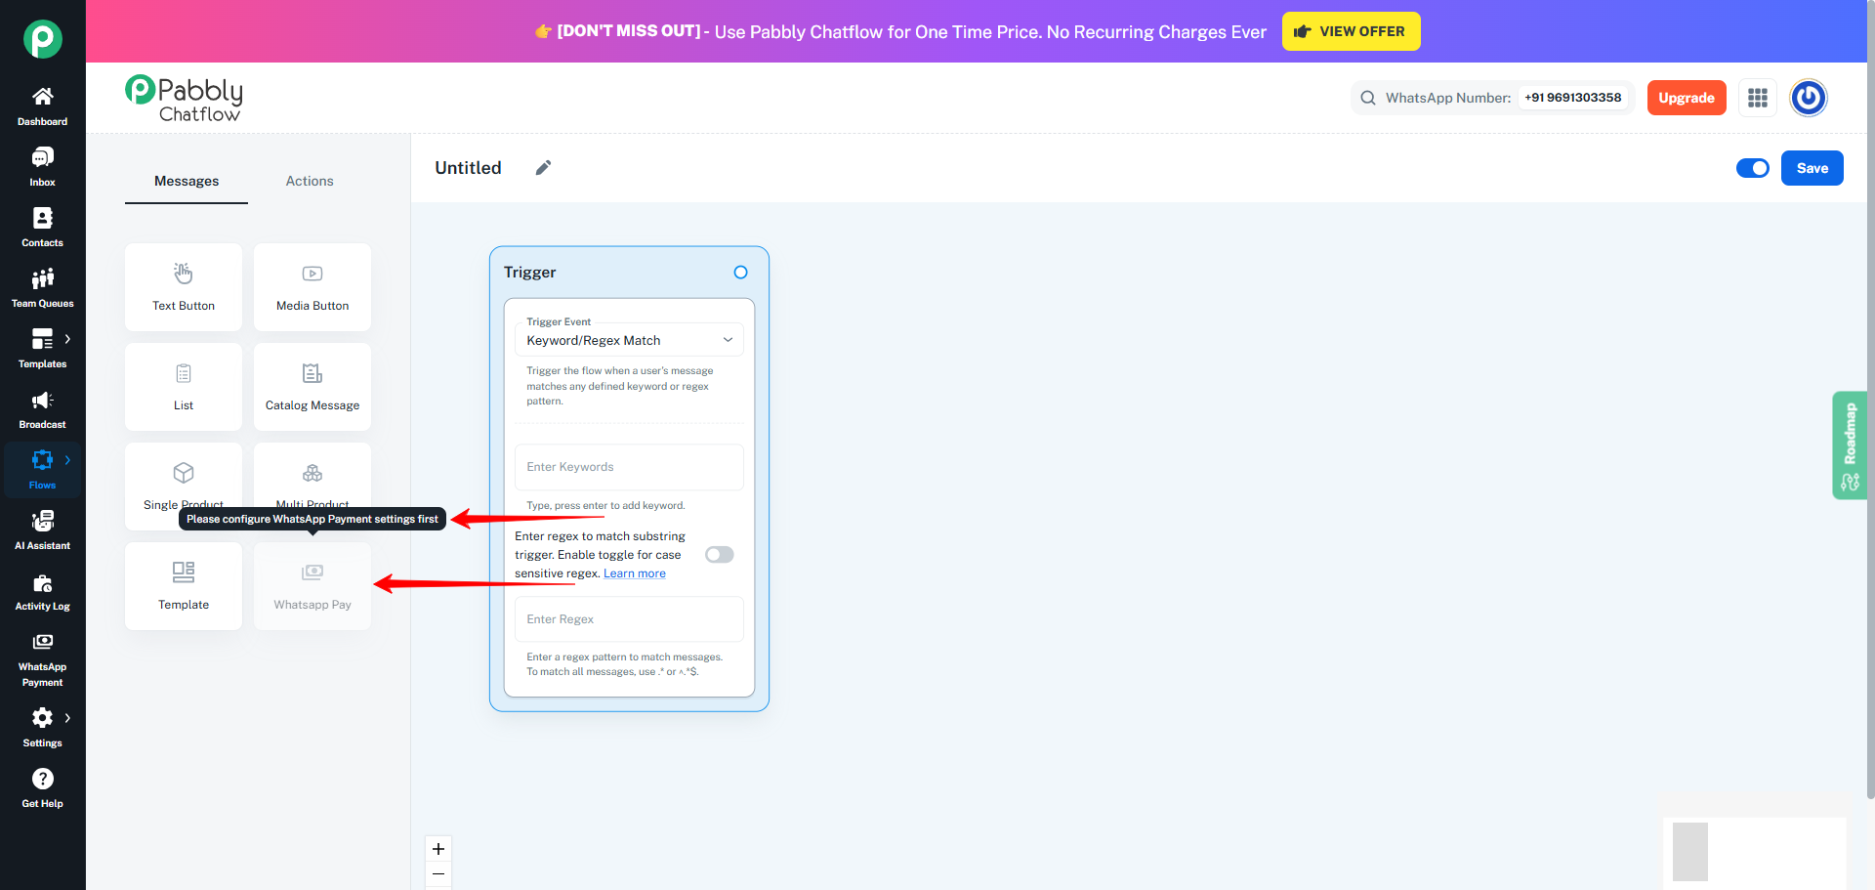The width and height of the screenshot is (1875, 890).
Task: Zoom in on the canvas with plus
Action: point(438,849)
